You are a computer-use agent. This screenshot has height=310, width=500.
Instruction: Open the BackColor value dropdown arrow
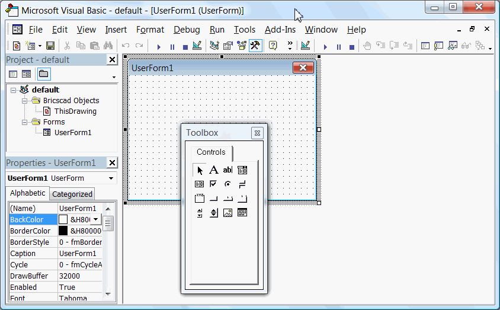[x=95, y=219]
